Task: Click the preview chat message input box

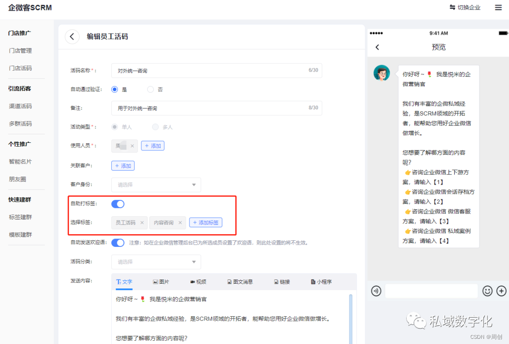Action: click(431, 291)
